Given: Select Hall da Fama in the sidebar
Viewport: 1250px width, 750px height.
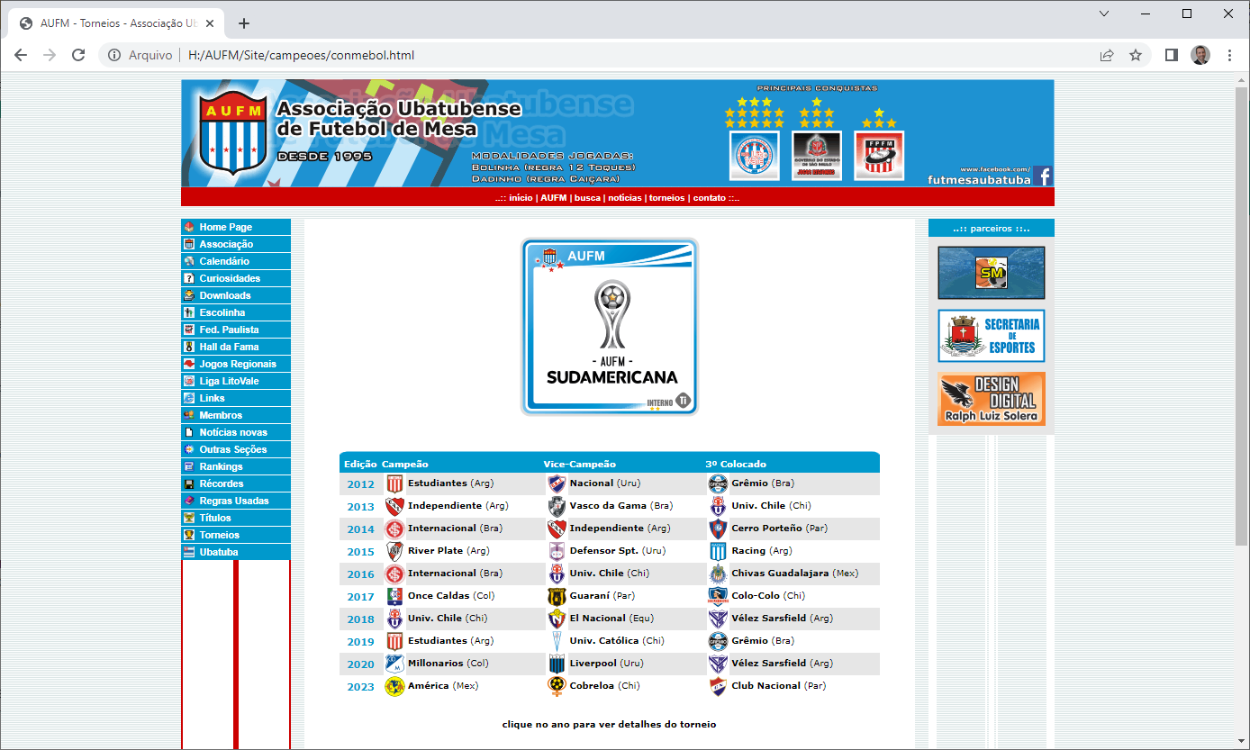Looking at the screenshot, I should click(236, 347).
